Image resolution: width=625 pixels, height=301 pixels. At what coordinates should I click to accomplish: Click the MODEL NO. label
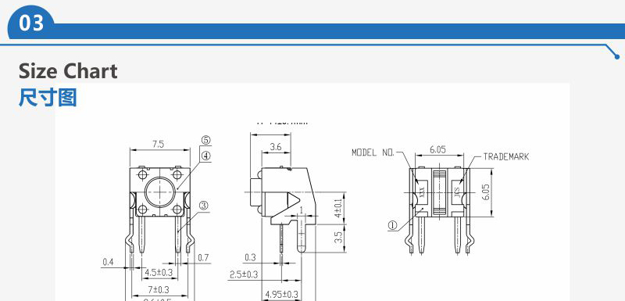coord(373,152)
